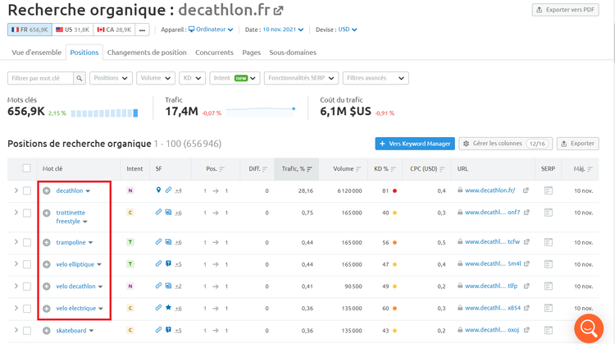Open the Positions filter dropdown
615x344 pixels.
[x=111, y=78]
